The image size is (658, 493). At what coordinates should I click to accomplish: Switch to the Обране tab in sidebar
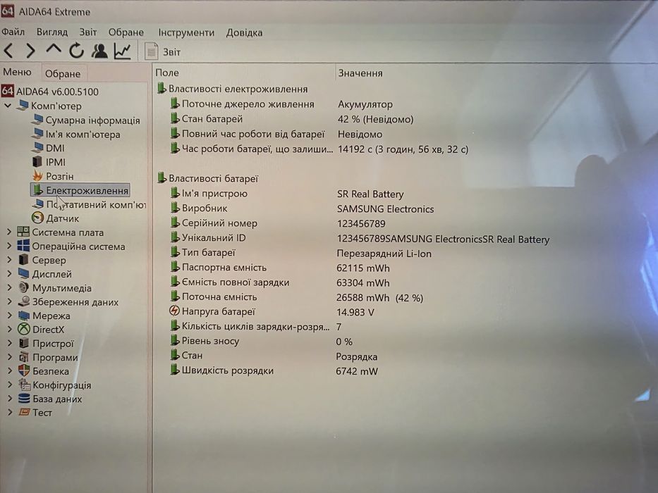[x=63, y=74]
